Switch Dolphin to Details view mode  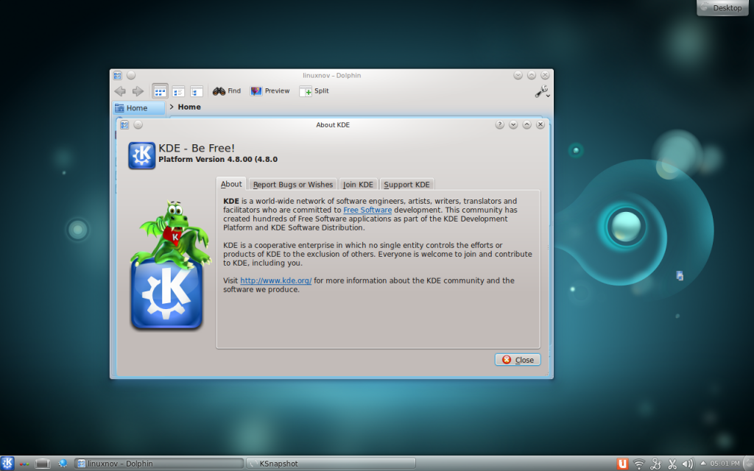pyautogui.click(x=196, y=91)
